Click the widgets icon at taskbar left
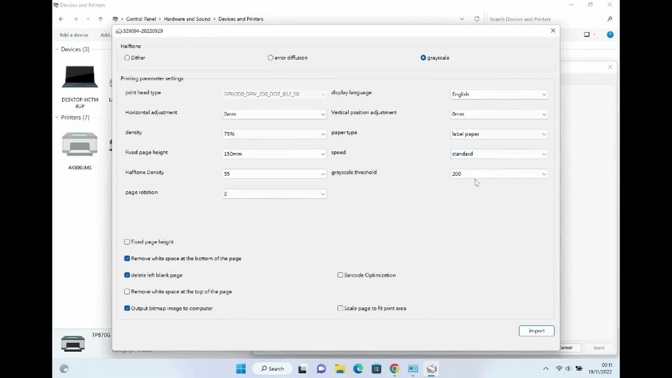The image size is (672, 378). coord(64,369)
